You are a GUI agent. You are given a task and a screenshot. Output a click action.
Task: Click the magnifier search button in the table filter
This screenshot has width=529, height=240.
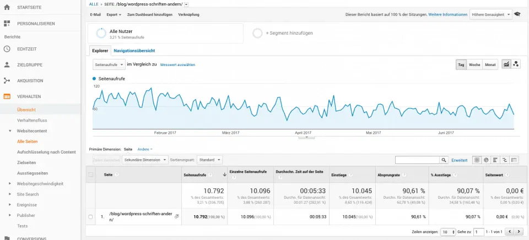444,160
